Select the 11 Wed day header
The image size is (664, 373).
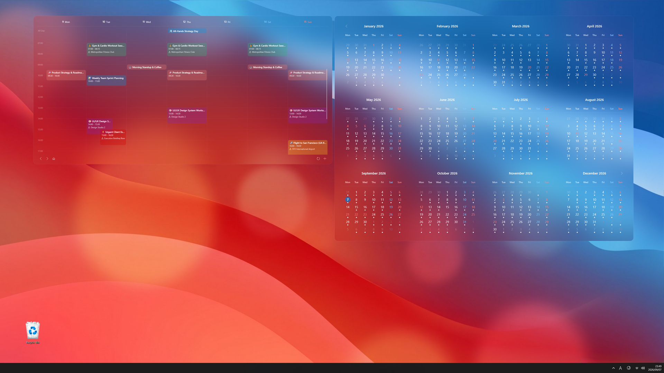[x=147, y=22]
